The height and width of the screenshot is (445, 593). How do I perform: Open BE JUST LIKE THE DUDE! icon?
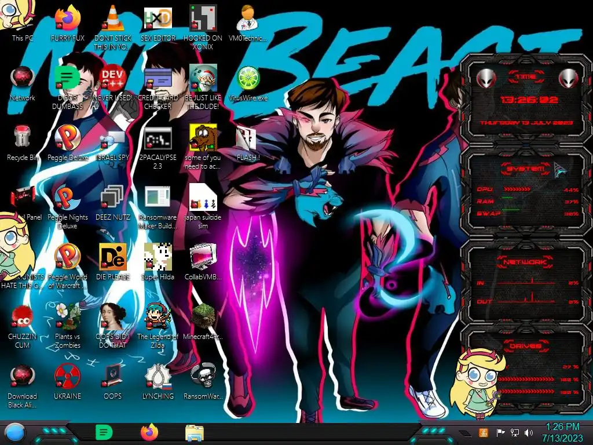[203, 87]
